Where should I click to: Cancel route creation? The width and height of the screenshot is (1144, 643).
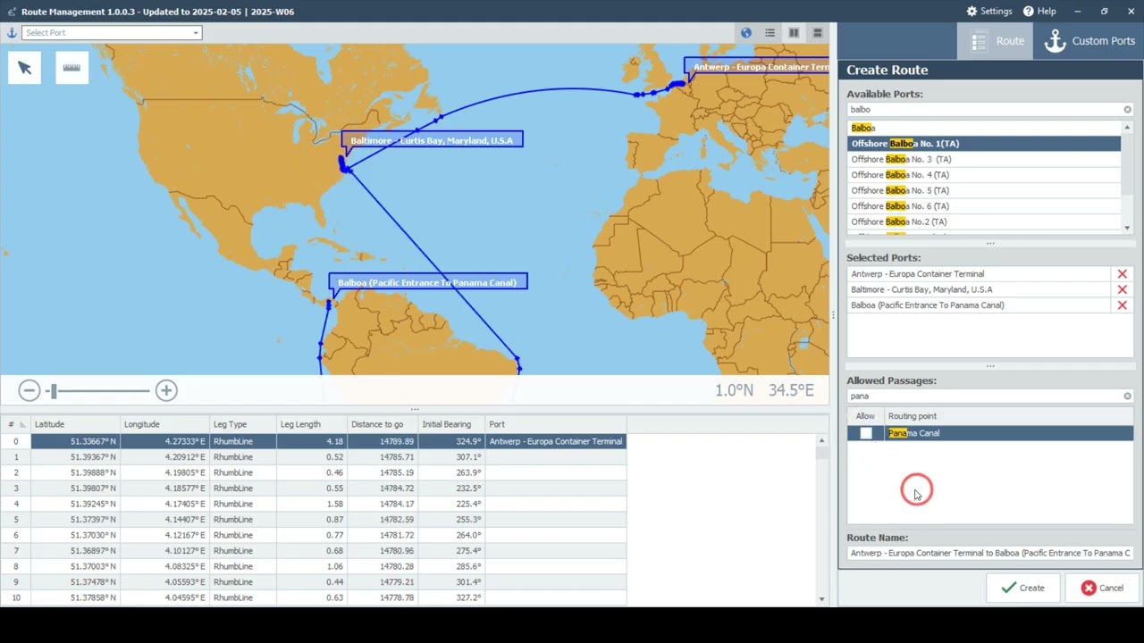tap(1102, 588)
